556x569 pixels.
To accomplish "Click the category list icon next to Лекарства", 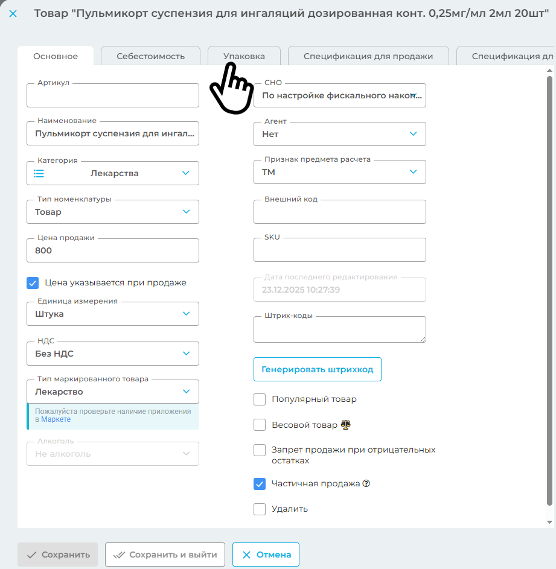I will pos(39,173).
